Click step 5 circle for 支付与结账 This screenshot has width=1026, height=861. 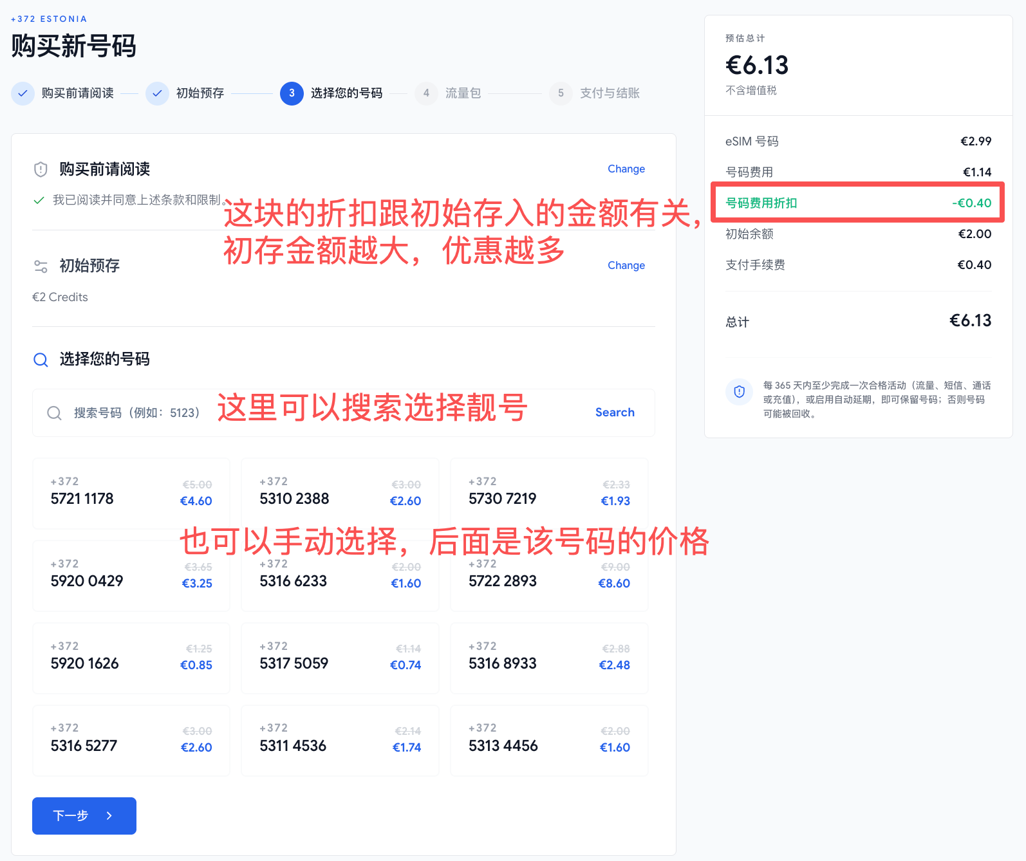tap(561, 93)
